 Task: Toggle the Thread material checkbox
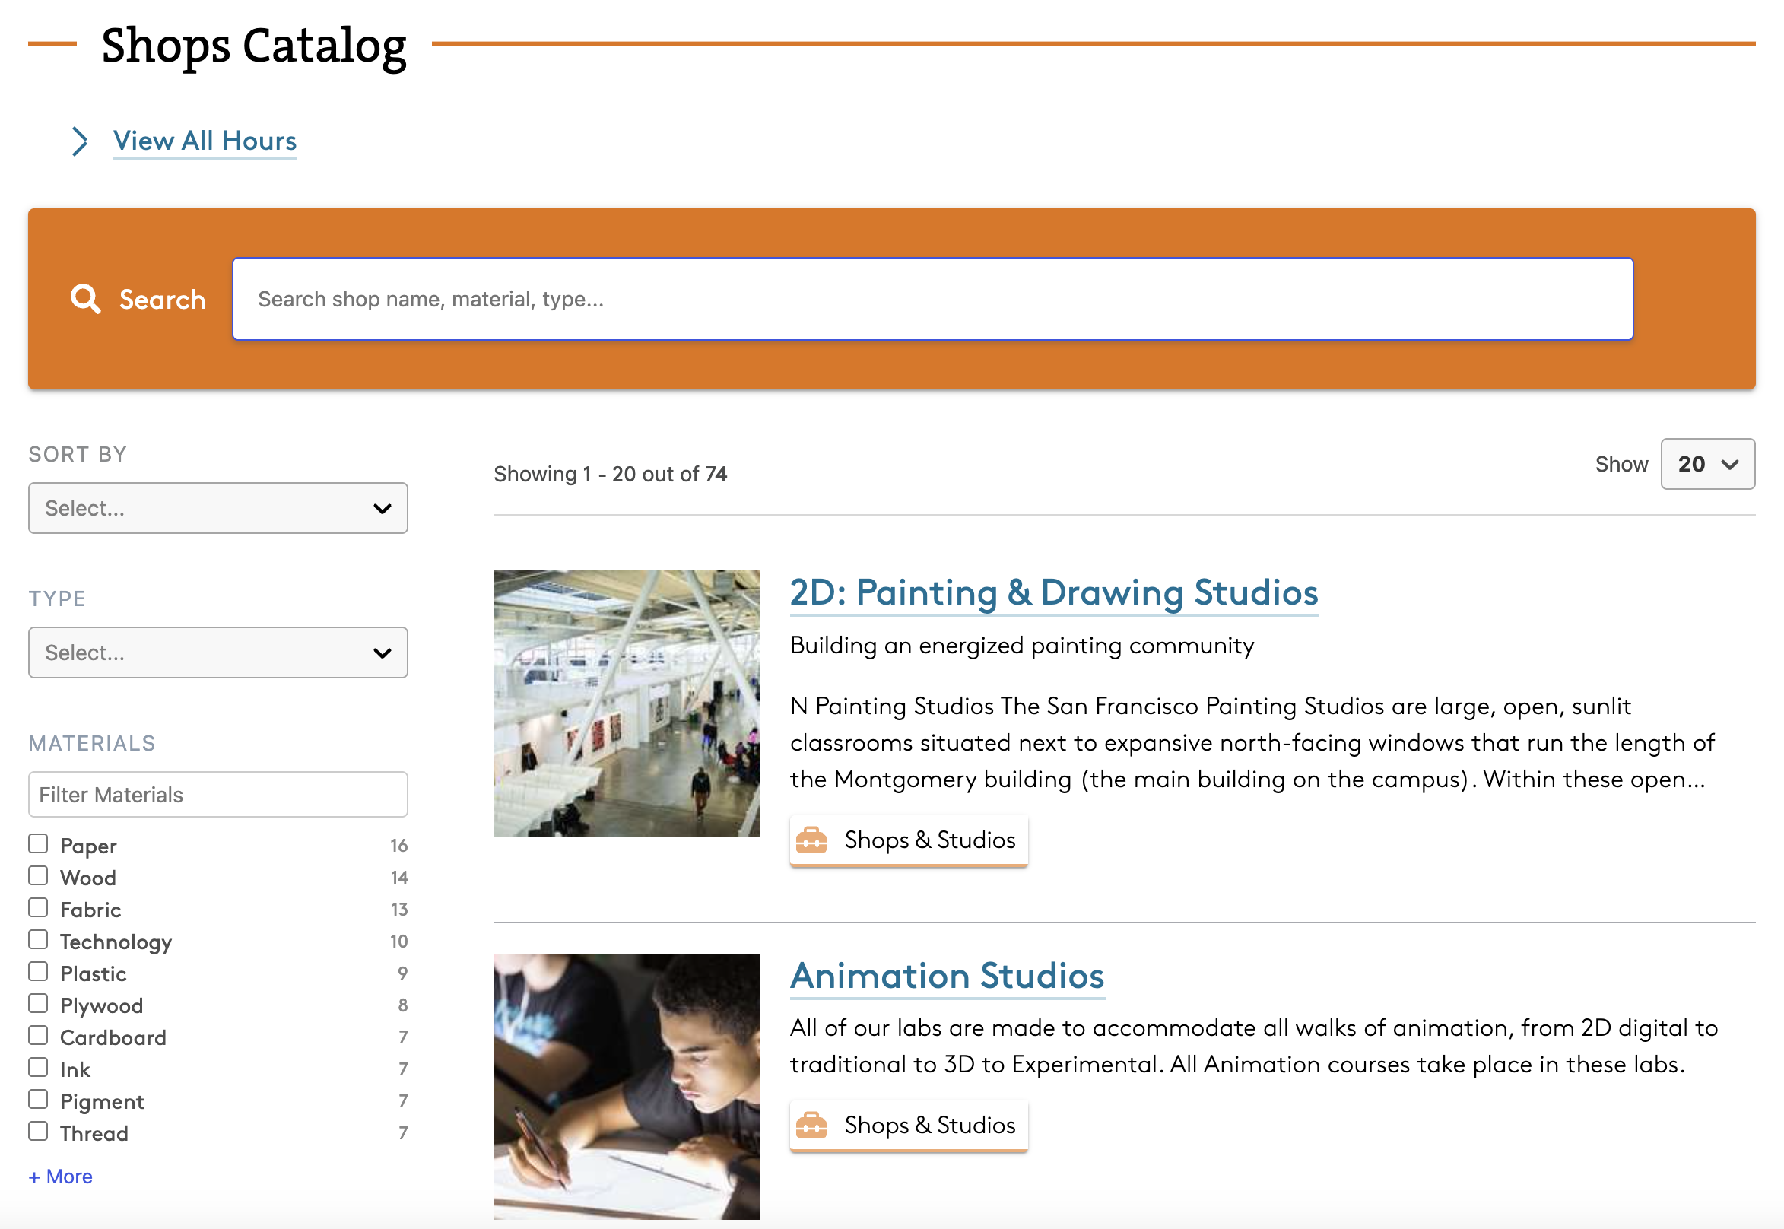click(39, 1131)
